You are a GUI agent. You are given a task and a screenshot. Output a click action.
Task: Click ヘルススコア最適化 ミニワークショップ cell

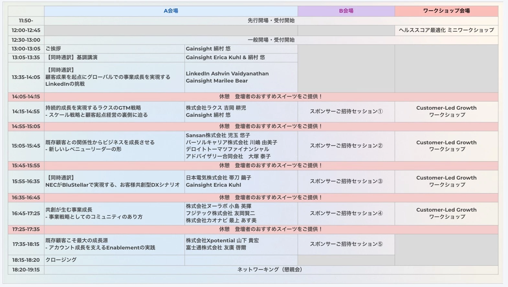[447, 30]
